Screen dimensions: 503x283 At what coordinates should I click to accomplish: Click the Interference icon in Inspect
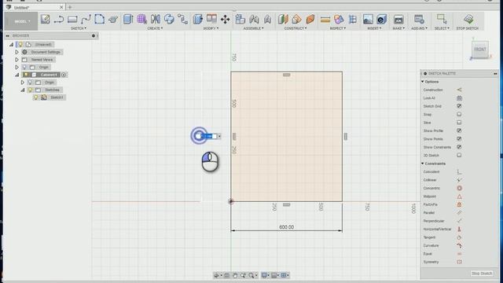[x=339, y=19]
